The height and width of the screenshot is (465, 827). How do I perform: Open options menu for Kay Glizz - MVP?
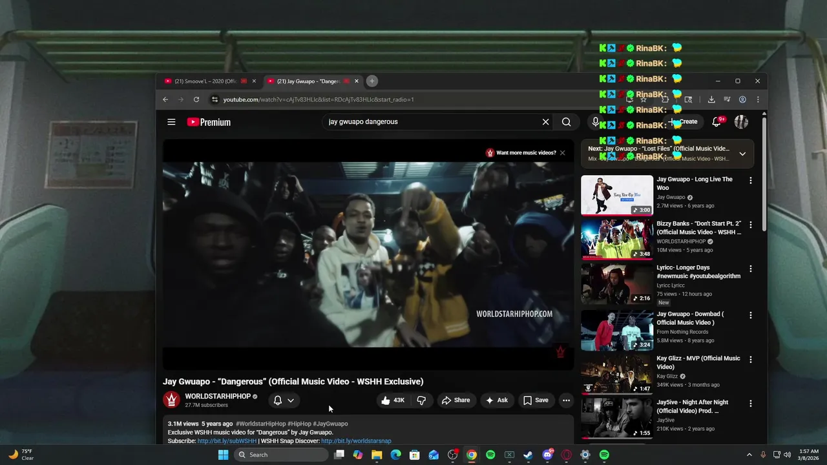[x=750, y=359]
